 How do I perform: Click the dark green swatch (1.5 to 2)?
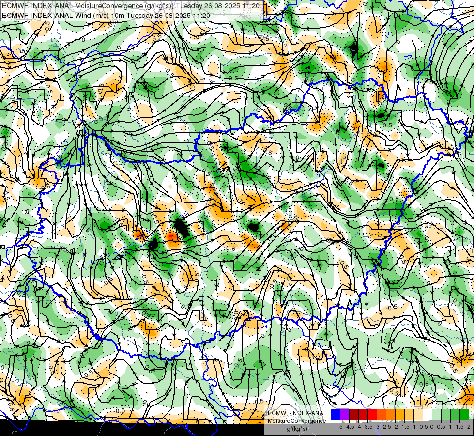click(x=464, y=415)
